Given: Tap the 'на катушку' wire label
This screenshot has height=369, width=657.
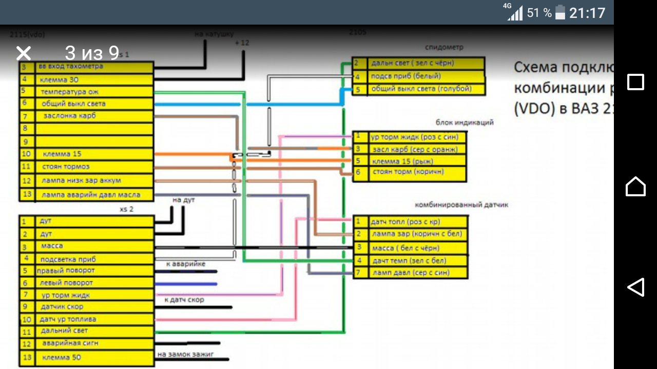Looking at the screenshot, I should pyautogui.click(x=214, y=34).
